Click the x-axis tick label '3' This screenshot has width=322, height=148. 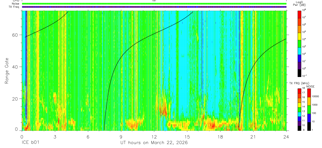[55, 137]
